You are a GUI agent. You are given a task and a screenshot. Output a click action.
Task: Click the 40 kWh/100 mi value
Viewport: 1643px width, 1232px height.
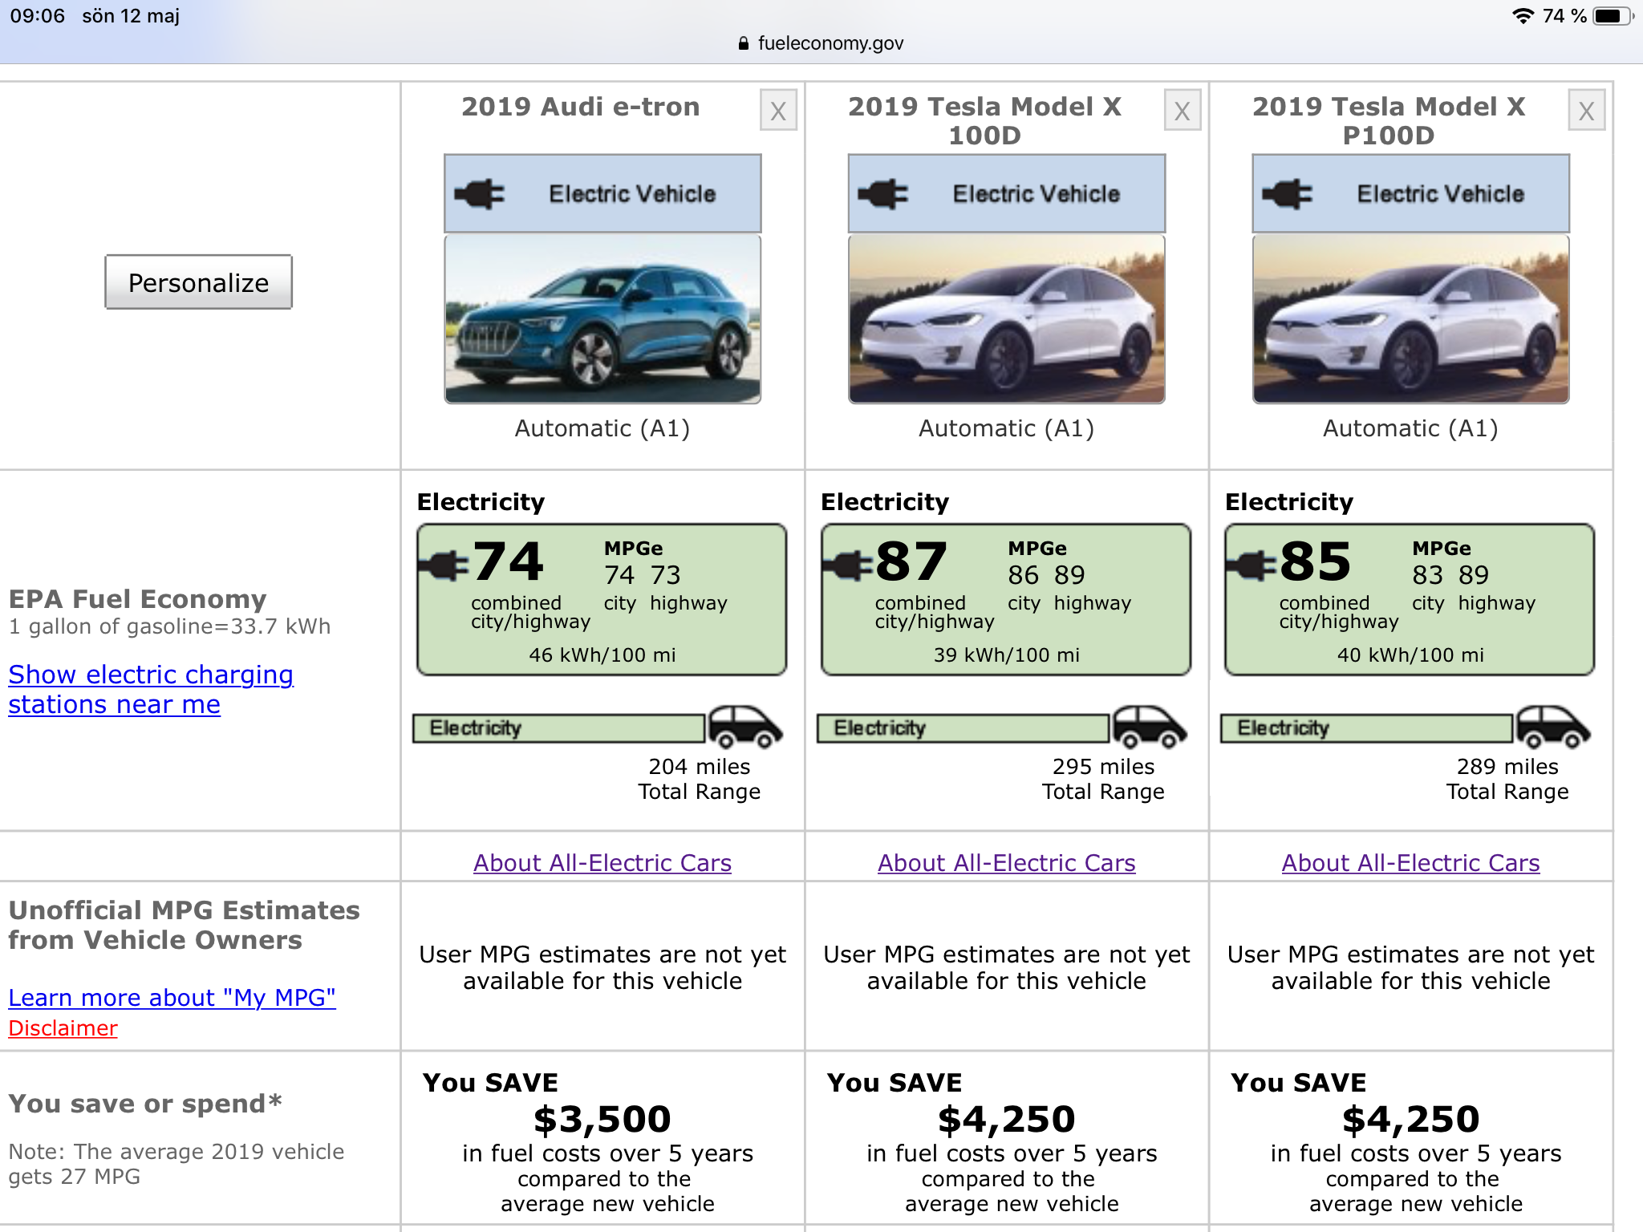click(x=1411, y=655)
